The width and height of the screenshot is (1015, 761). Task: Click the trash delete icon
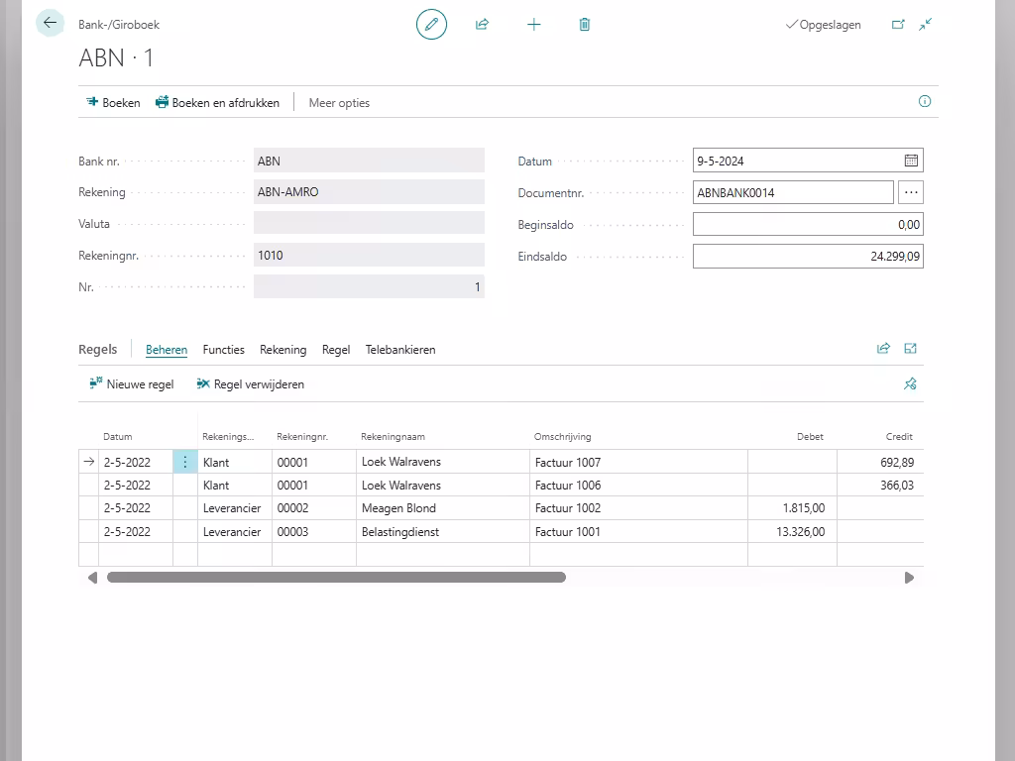tap(585, 25)
